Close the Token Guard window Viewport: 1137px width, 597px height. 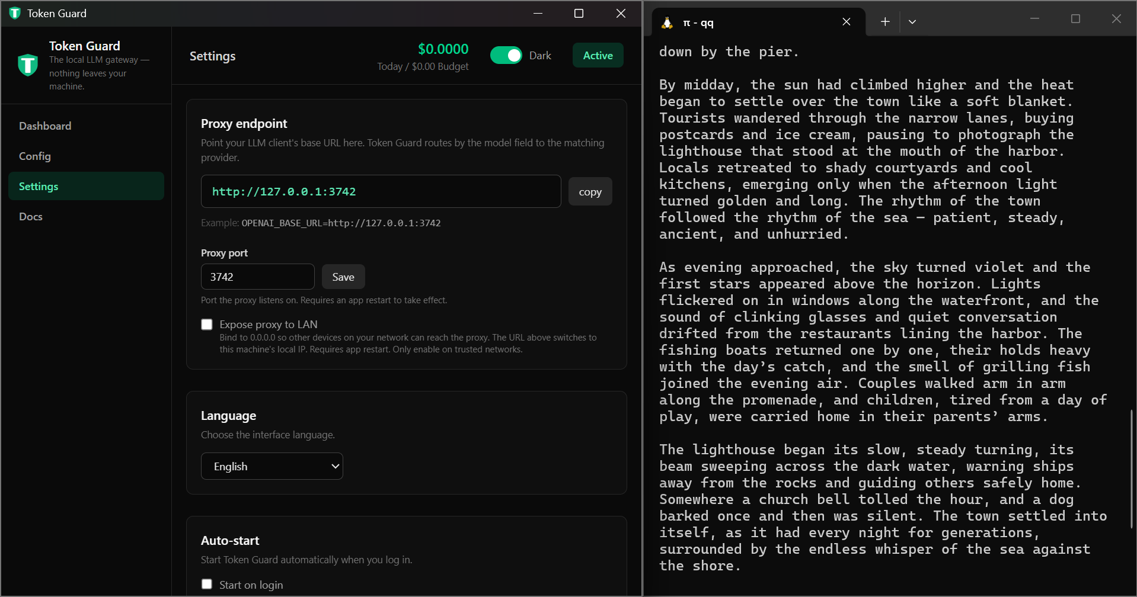click(x=621, y=13)
